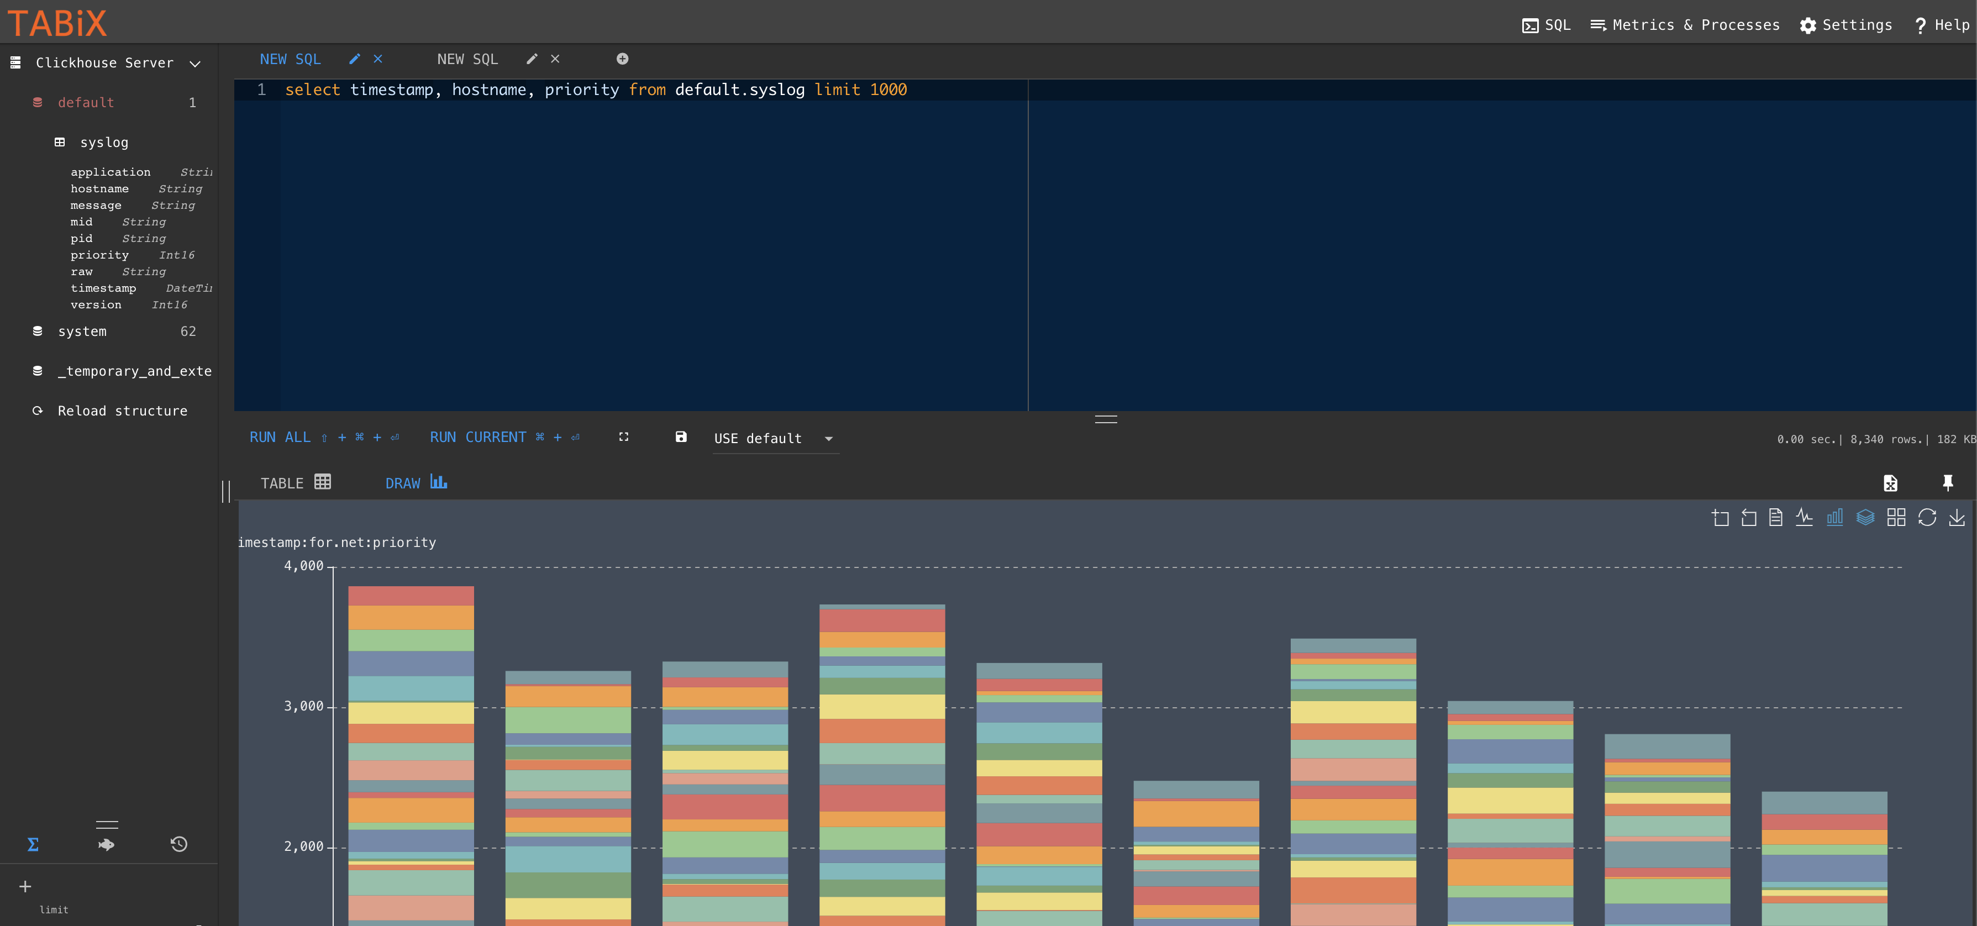Click the editor/results horizontal splitter handle
The height and width of the screenshot is (926, 1977).
1105,420
